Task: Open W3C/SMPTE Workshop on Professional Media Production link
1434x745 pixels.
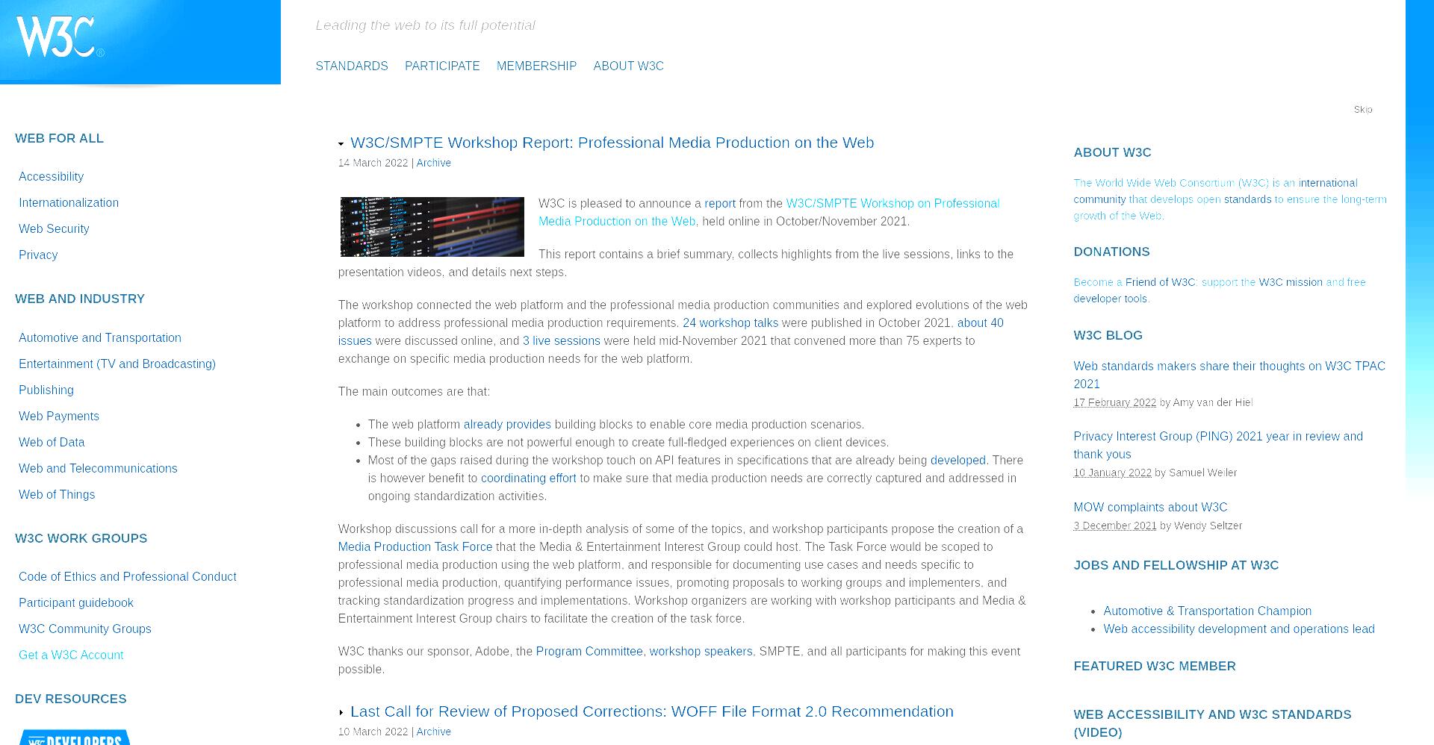Action: coord(769,212)
